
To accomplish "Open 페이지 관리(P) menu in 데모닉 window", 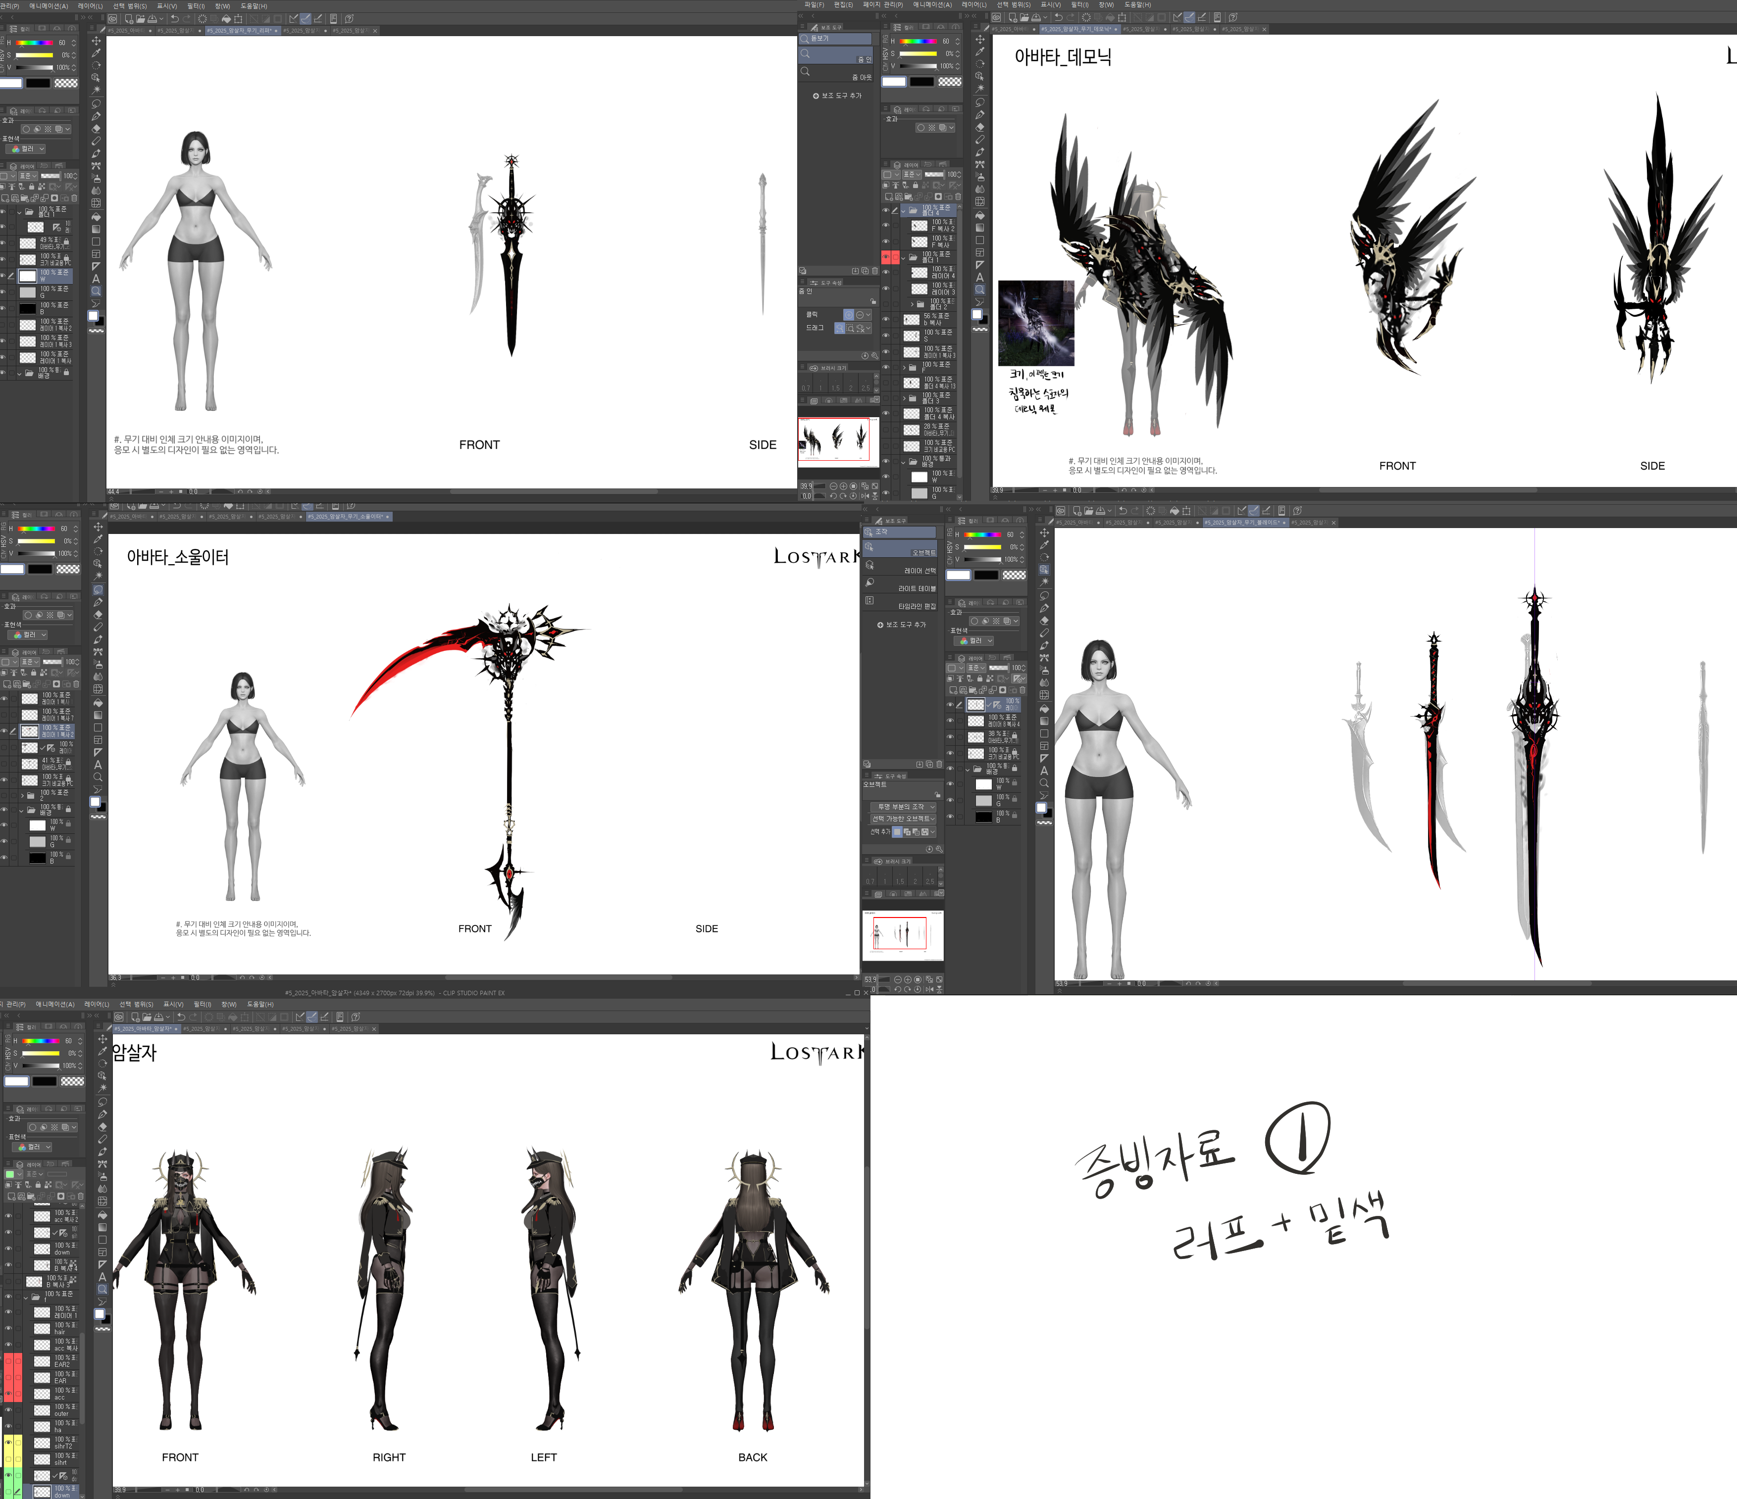I will click(x=883, y=5).
